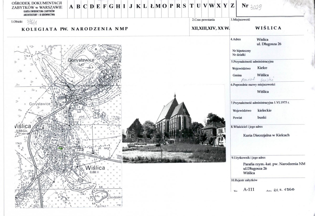Select the letter Z index box
This screenshot has height=216, width=315.
pyautogui.click(x=232, y=7)
